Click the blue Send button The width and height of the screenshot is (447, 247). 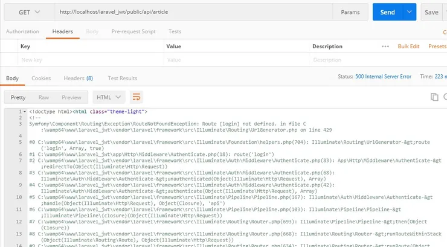[387, 12]
